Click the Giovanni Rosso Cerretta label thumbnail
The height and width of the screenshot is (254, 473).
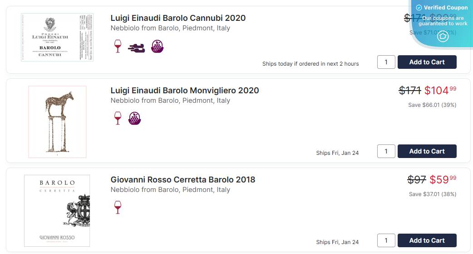pos(57,211)
